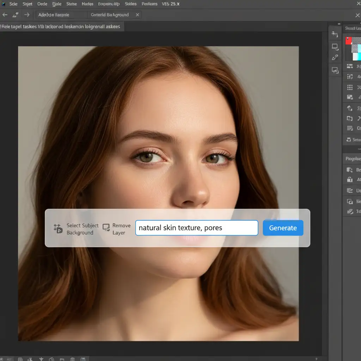Click the prompt field reading natural skin texture

click(197, 228)
